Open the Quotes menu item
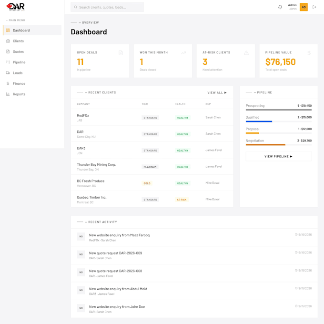The width and height of the screenshot is (324, 324). (32, 51)
